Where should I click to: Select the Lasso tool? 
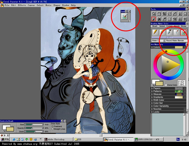pos(169,14)
